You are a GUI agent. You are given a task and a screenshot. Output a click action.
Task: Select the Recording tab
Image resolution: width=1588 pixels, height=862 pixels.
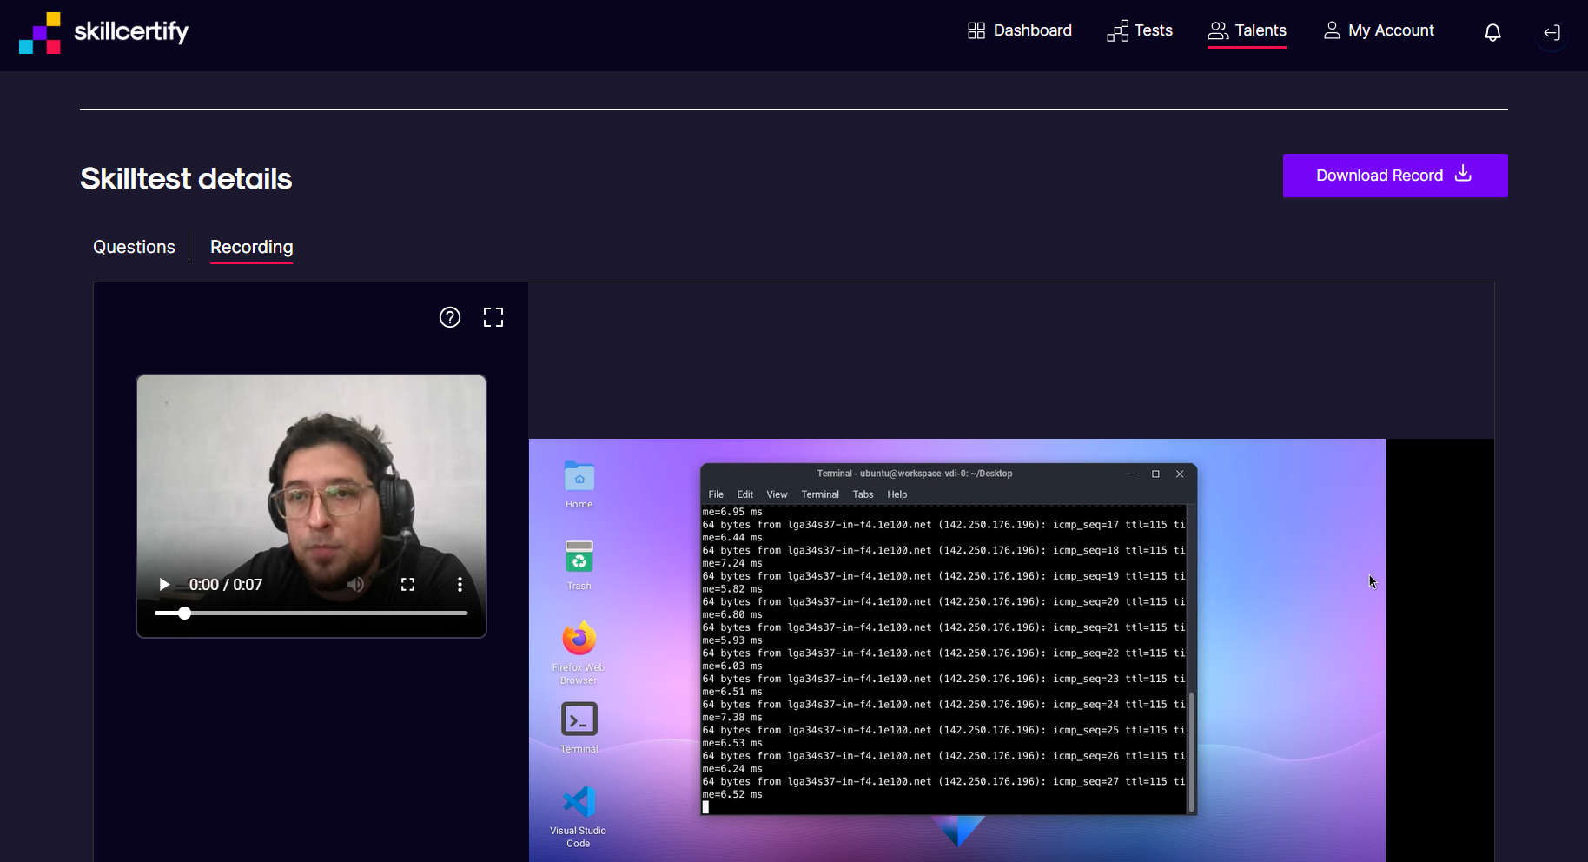(x=252, y=247)
